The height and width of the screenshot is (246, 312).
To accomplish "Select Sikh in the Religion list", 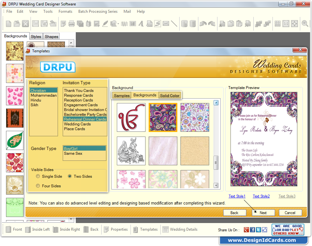I will [x=44, y=105].
